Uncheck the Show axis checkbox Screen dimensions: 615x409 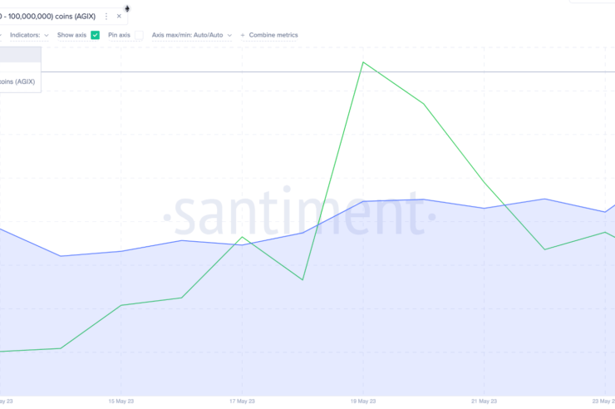[95, 35]
